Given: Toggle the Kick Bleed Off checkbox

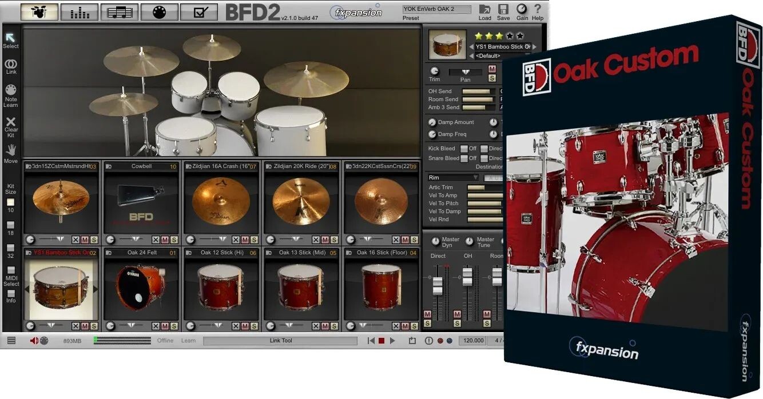Looking at the screenshot, I should pyautogui.click(x=464, y=149).
